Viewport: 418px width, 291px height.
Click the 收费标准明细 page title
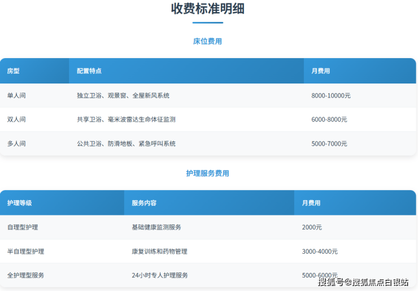tap(208, 9)
